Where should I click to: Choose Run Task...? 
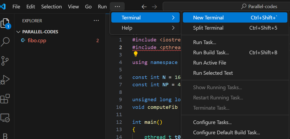pos(235,42)
